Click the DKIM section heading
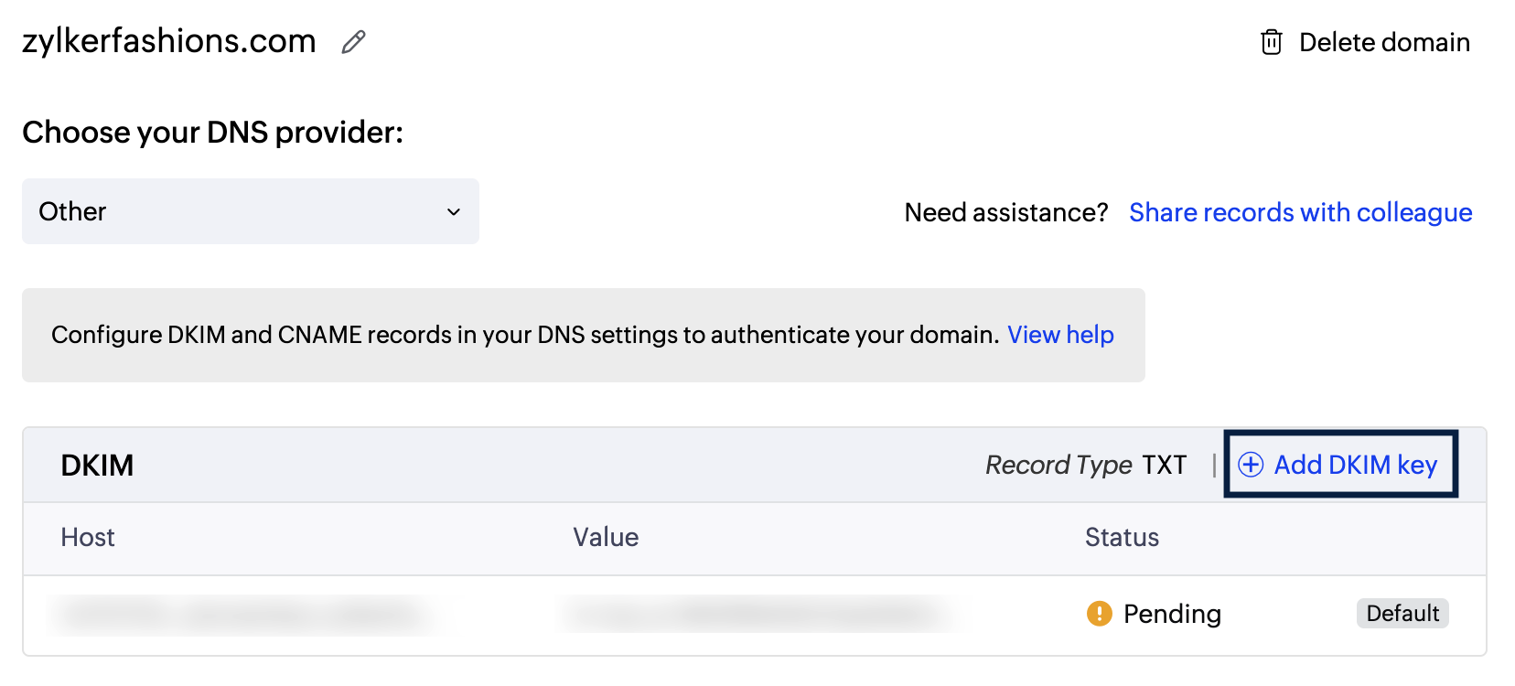The image size is (1515, 686). (x=97, y=466)
